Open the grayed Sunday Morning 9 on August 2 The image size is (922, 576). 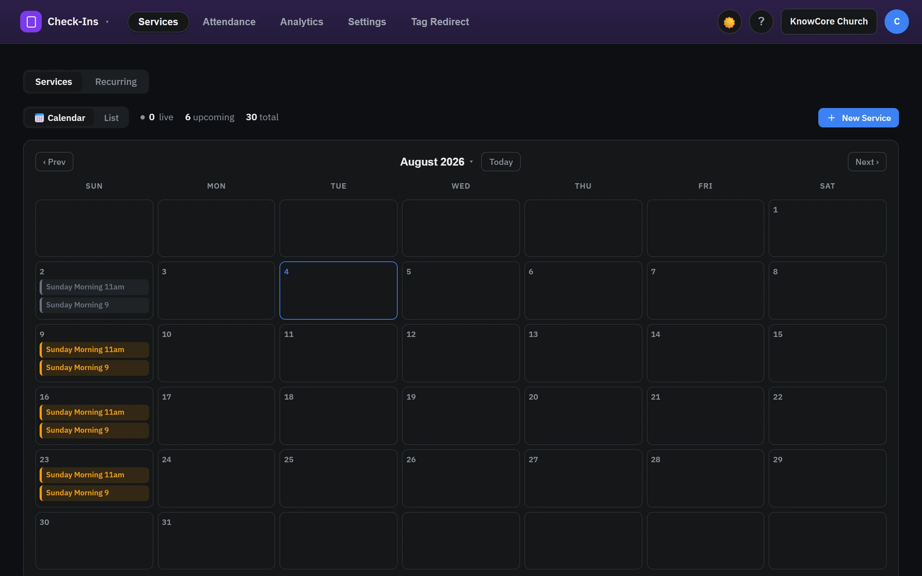point(94,305)
